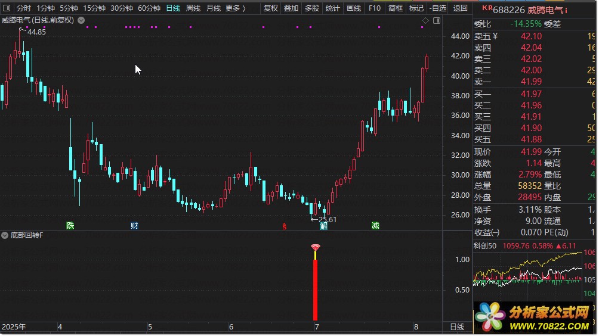599x336 pixels.
Task: Toggle 简框 simple frame mode
Action: (x=396, y=8)
